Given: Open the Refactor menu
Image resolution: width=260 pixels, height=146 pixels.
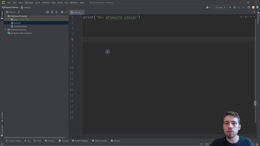Looking at the screenshot, I should (46, 2).
